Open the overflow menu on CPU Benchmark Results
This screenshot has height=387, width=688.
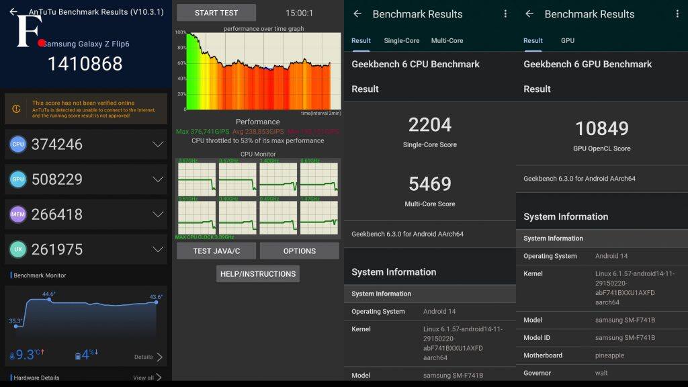505,14
